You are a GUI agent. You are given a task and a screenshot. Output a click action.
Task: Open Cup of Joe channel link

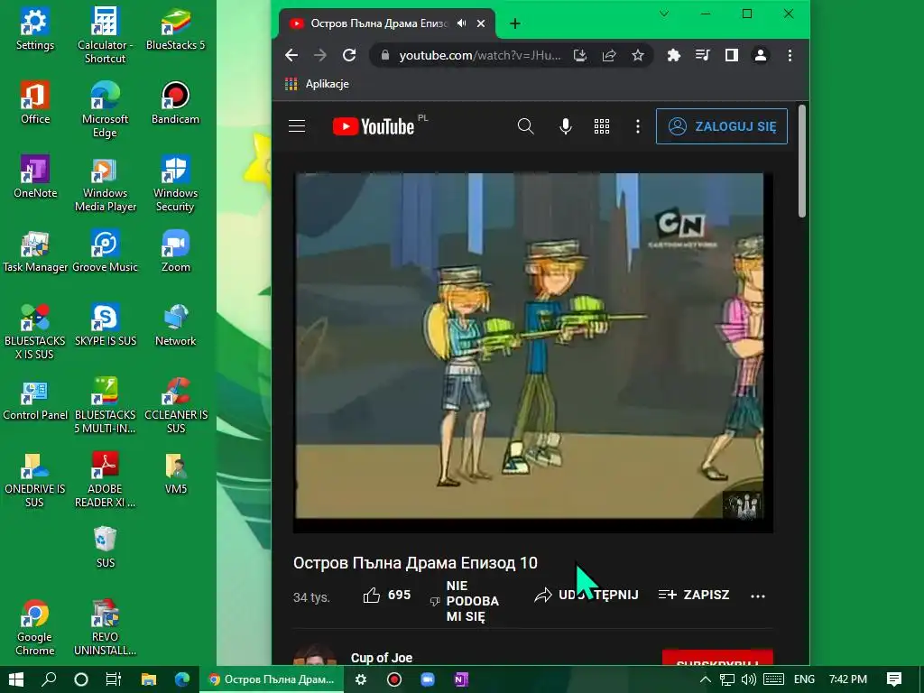point(382,658)
